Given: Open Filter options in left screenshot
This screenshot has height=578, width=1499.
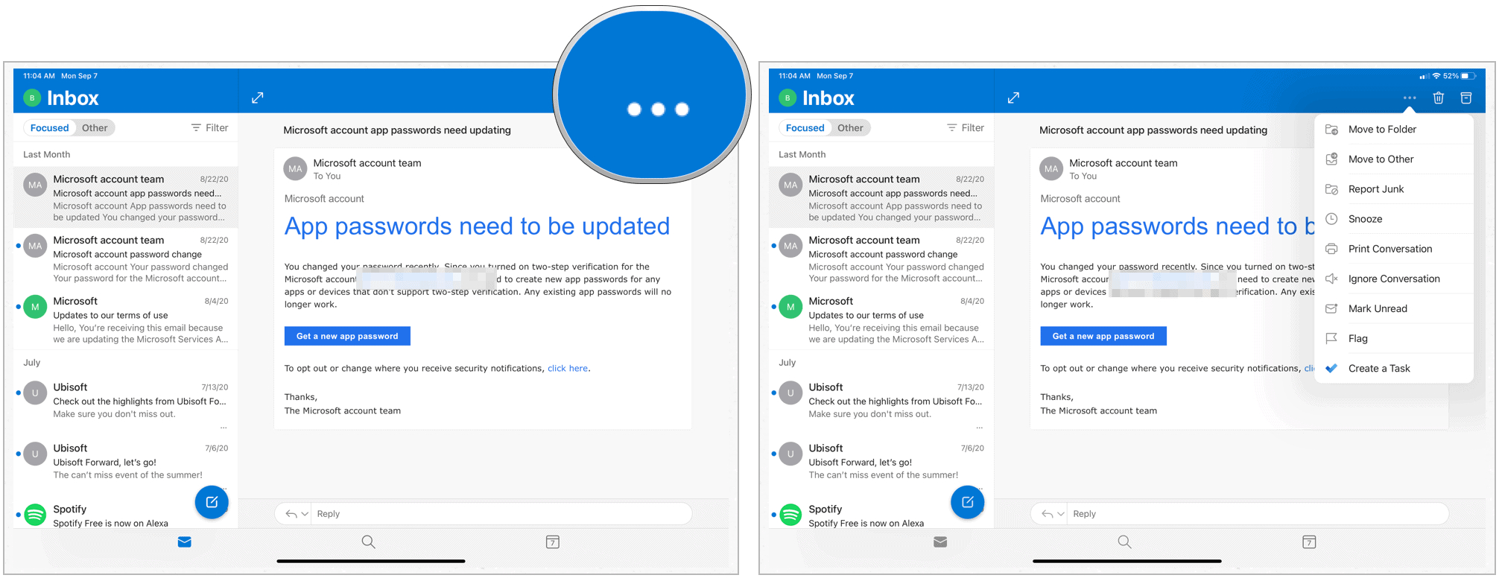Looking at the screenshot, I should [x=210, y=128].
